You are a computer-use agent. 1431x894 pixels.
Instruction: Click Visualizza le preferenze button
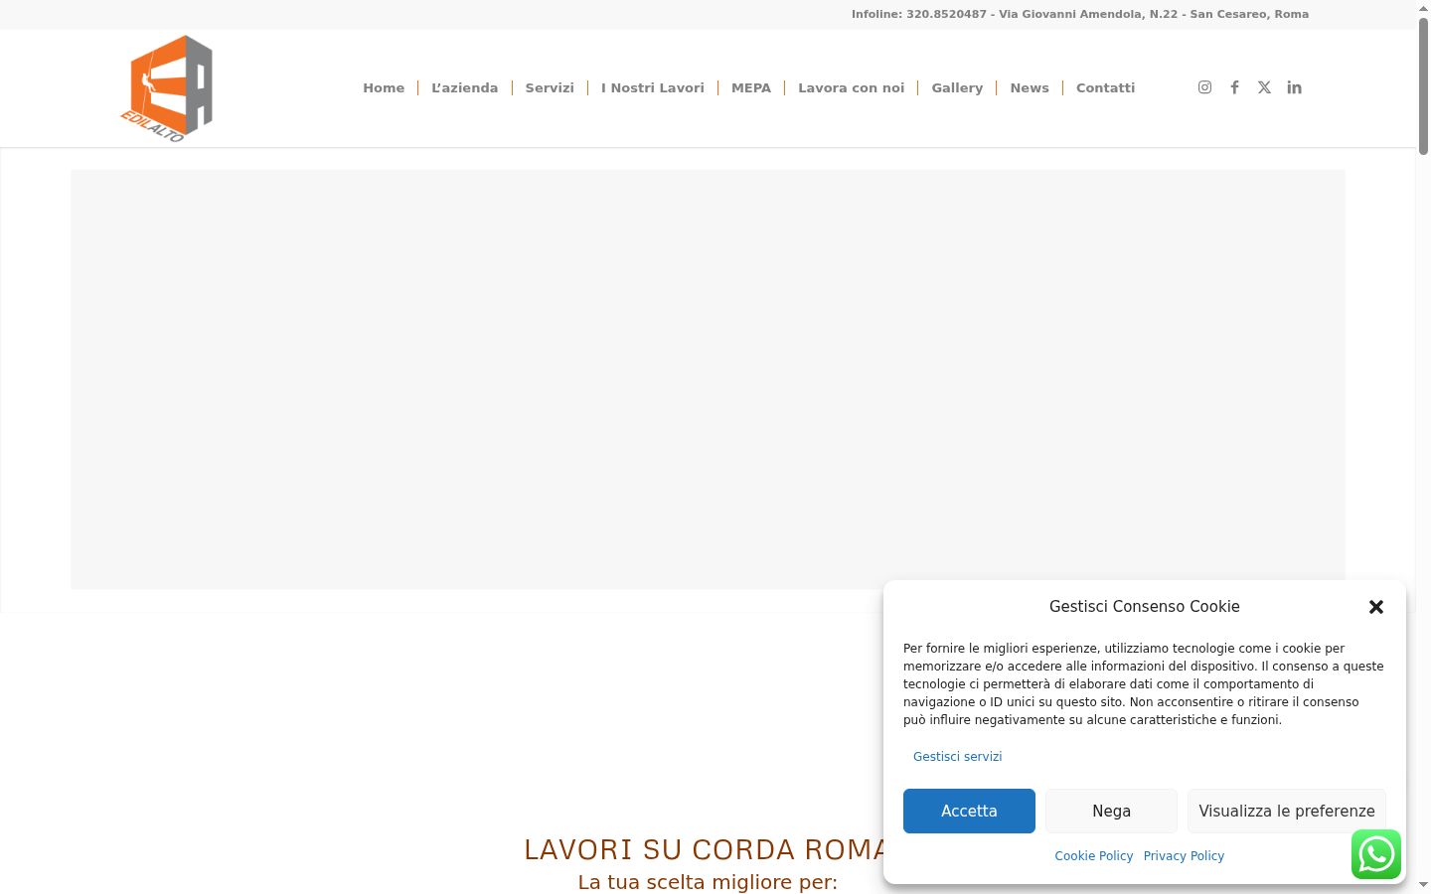1287,811
